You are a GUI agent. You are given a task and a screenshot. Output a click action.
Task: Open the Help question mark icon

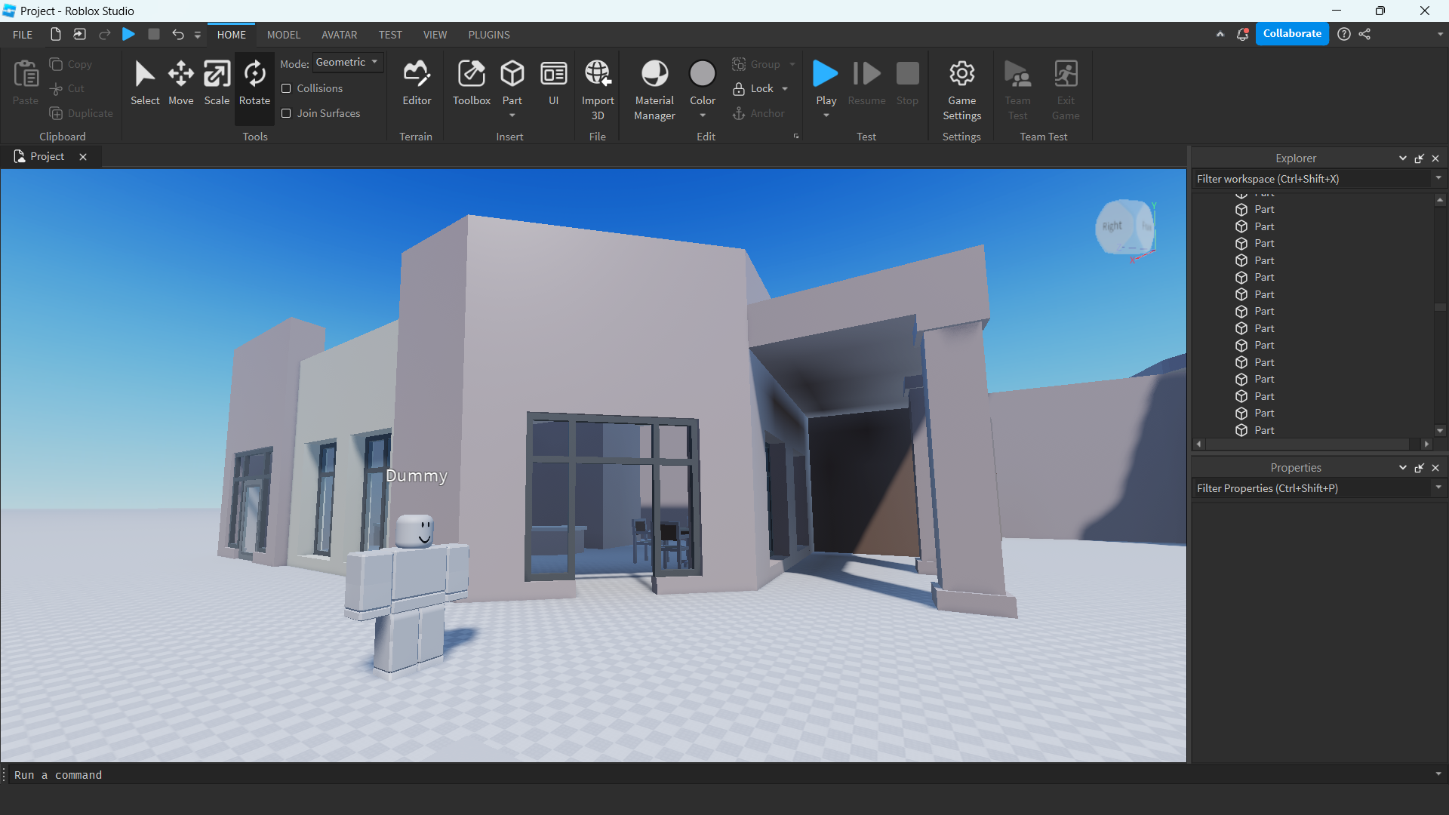point(1344,34)
